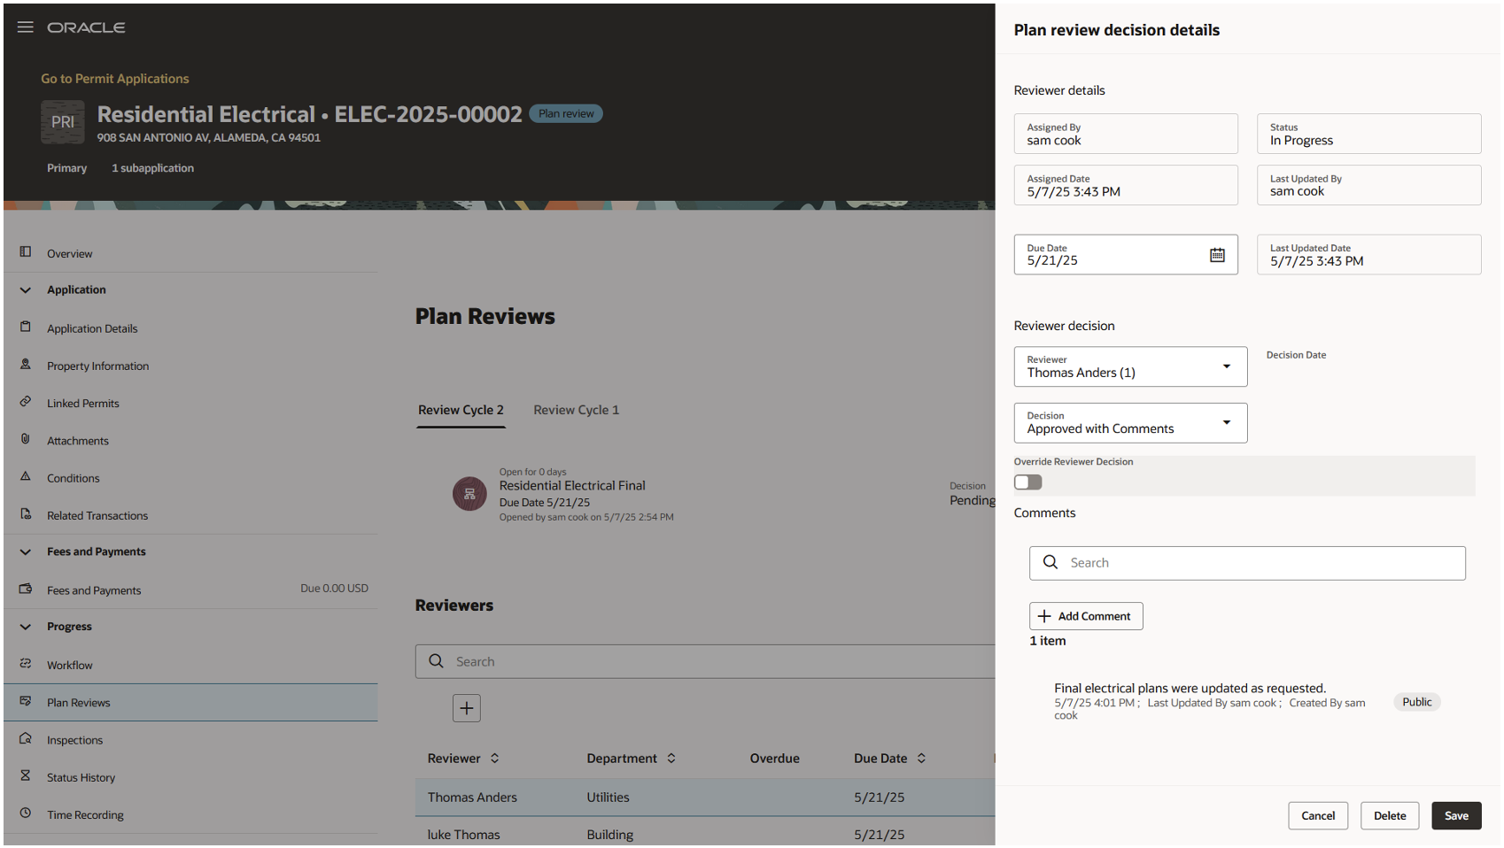Click the 1 subapplication label
The image size is (1504, 848).
pos(152,168)
